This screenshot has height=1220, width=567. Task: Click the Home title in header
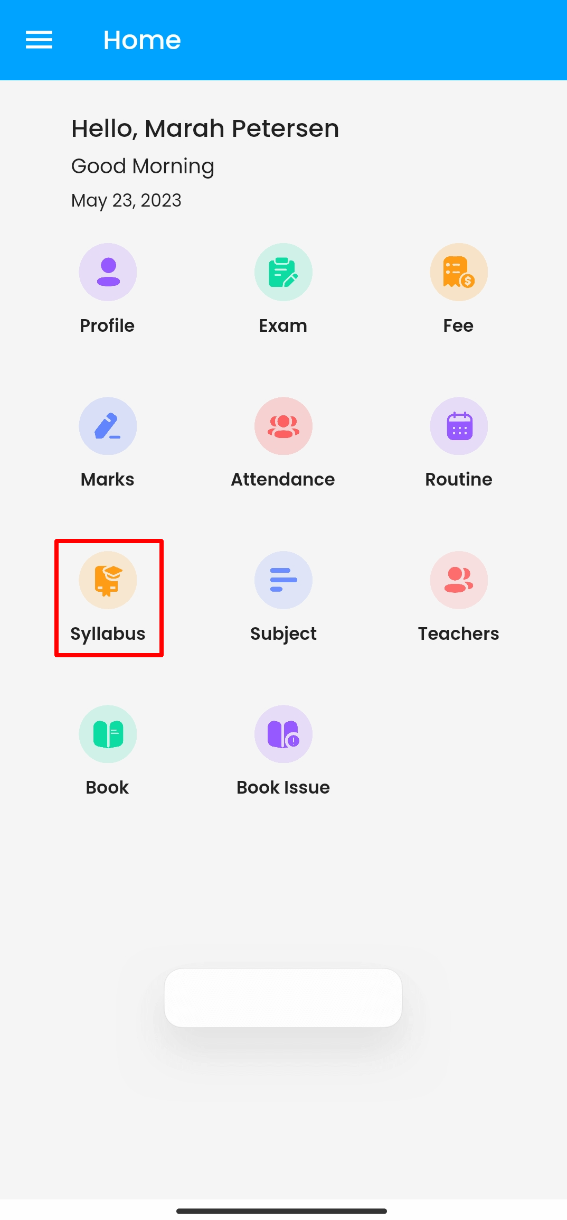pyautogui.click(x=142, y=40)
